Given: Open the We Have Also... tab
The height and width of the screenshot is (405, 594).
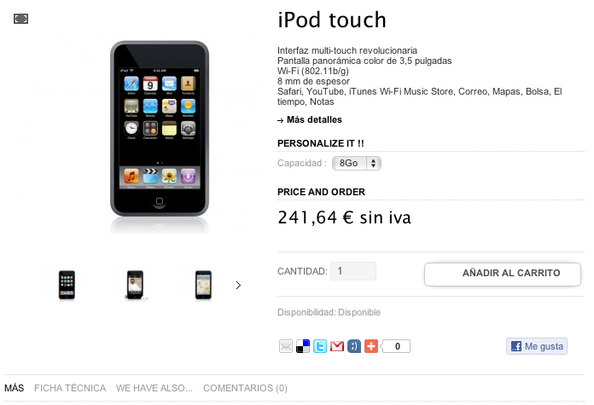Looking at the screenshot, I should 154,388.
